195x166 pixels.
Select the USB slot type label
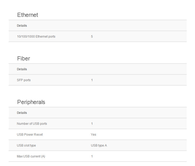26,146
